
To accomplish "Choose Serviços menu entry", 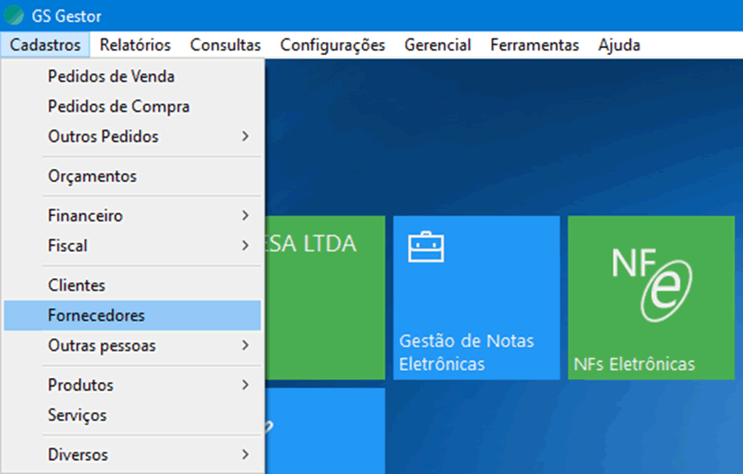I will click(77, 415).
